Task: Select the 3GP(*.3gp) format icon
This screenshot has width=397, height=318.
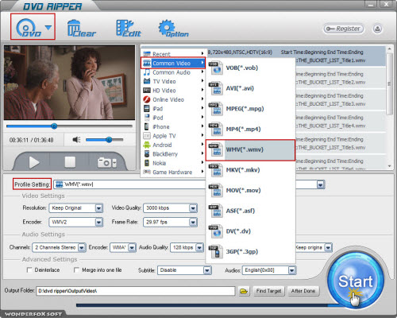Action: coord(216,251)
